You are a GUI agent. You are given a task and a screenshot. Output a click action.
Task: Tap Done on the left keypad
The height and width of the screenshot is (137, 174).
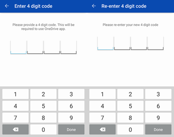(x=71, y=129)
